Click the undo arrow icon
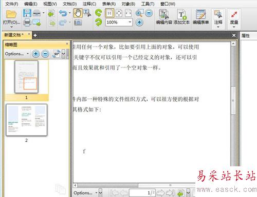 click(x=63, y=13)
